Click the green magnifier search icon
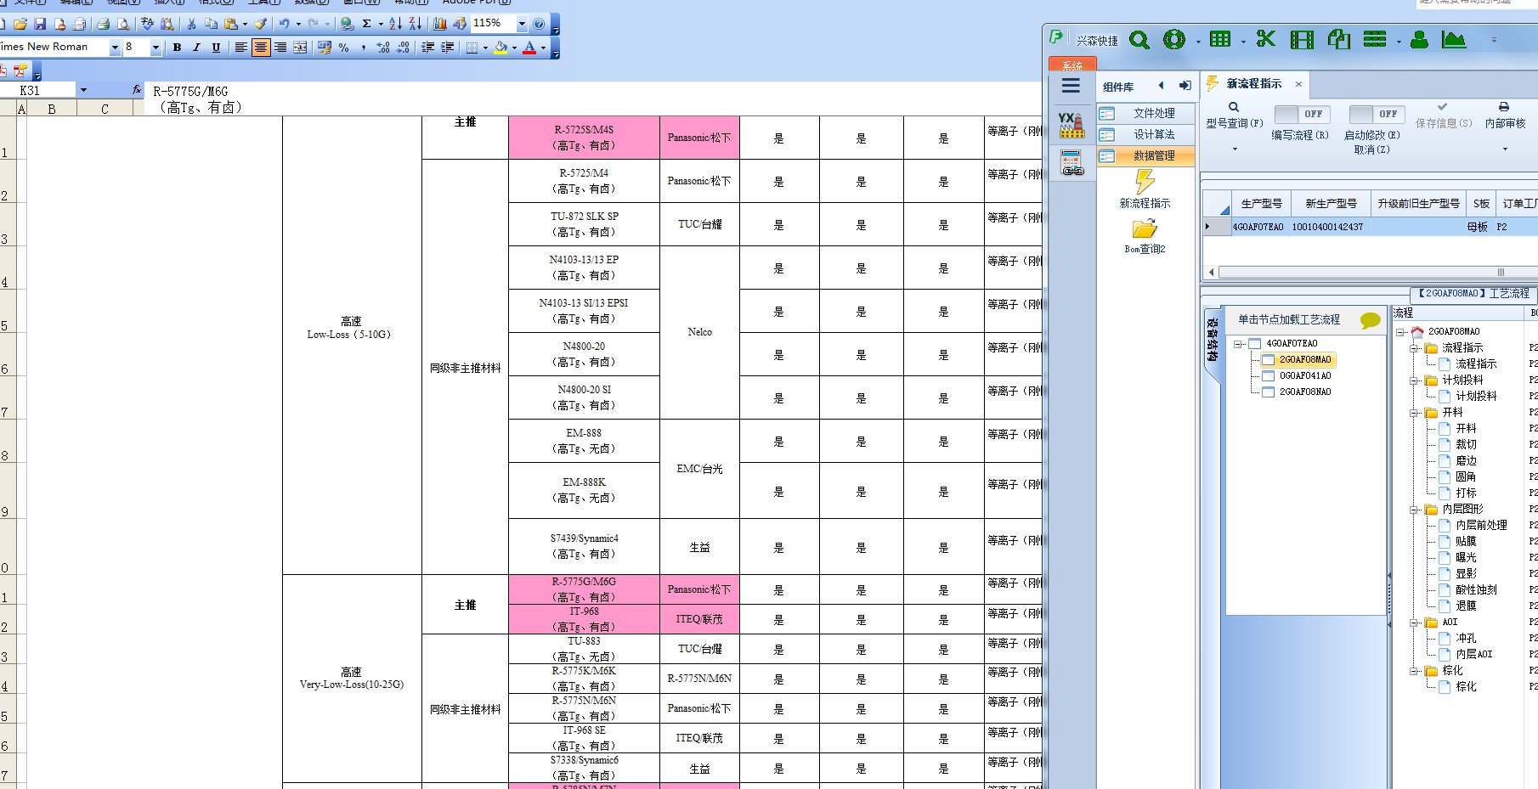 pyautogui.click(x=1139, y=39)
